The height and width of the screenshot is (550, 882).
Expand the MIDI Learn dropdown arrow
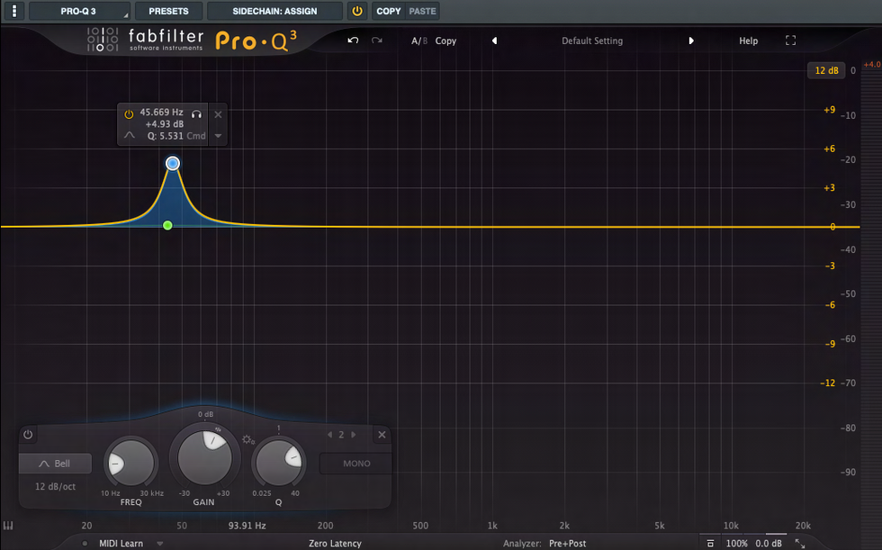click(x=160, y=544)
